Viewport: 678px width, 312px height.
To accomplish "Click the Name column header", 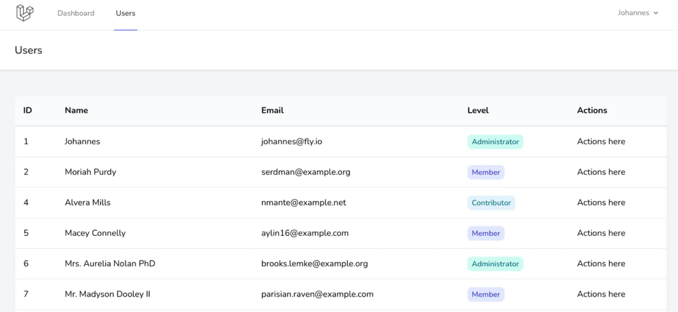I will pos(76,110).
